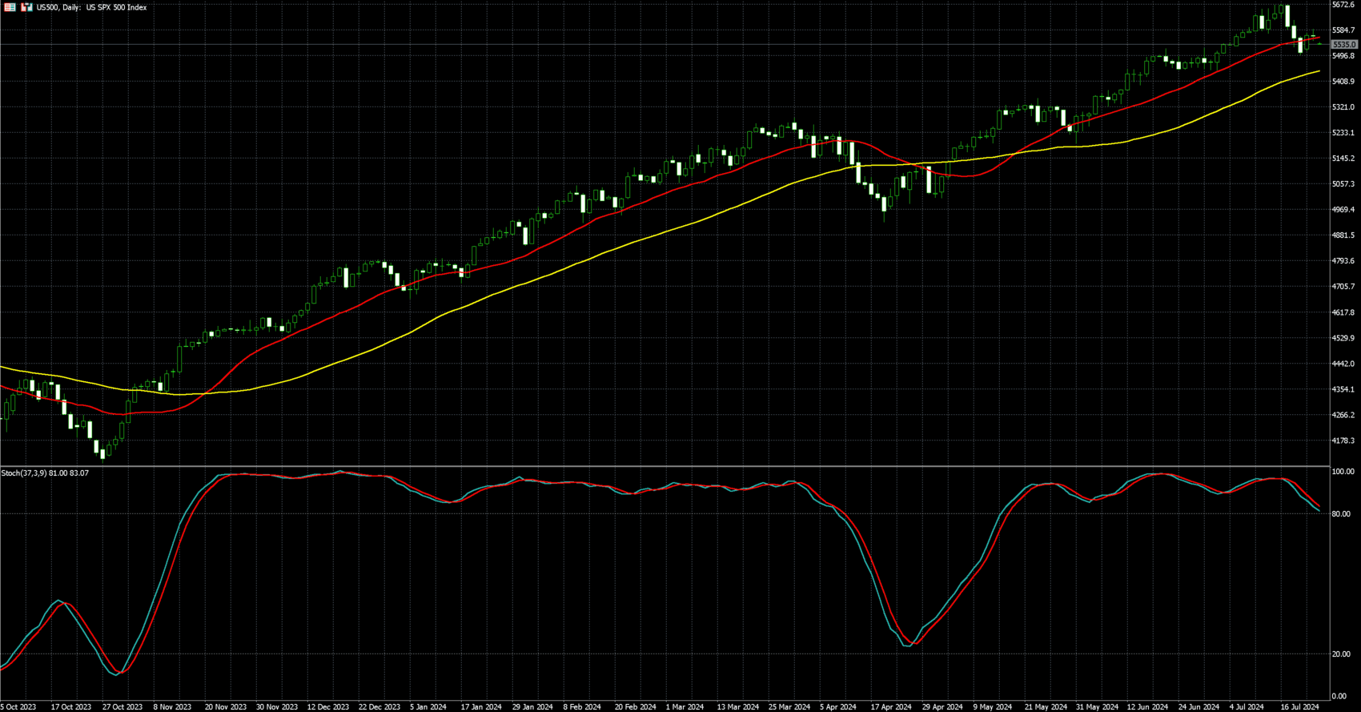Click the 20.00 stochastic level label
The image size is (1361, 712).
pos(1341,654)
